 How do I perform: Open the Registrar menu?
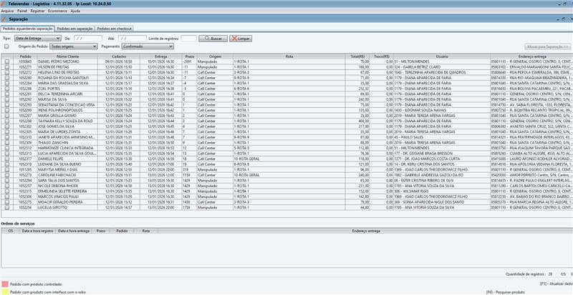37,11
